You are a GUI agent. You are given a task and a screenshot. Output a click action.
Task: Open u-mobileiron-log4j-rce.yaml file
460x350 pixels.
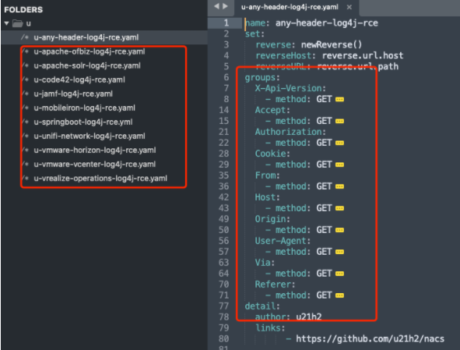click(x=85, y=108)
